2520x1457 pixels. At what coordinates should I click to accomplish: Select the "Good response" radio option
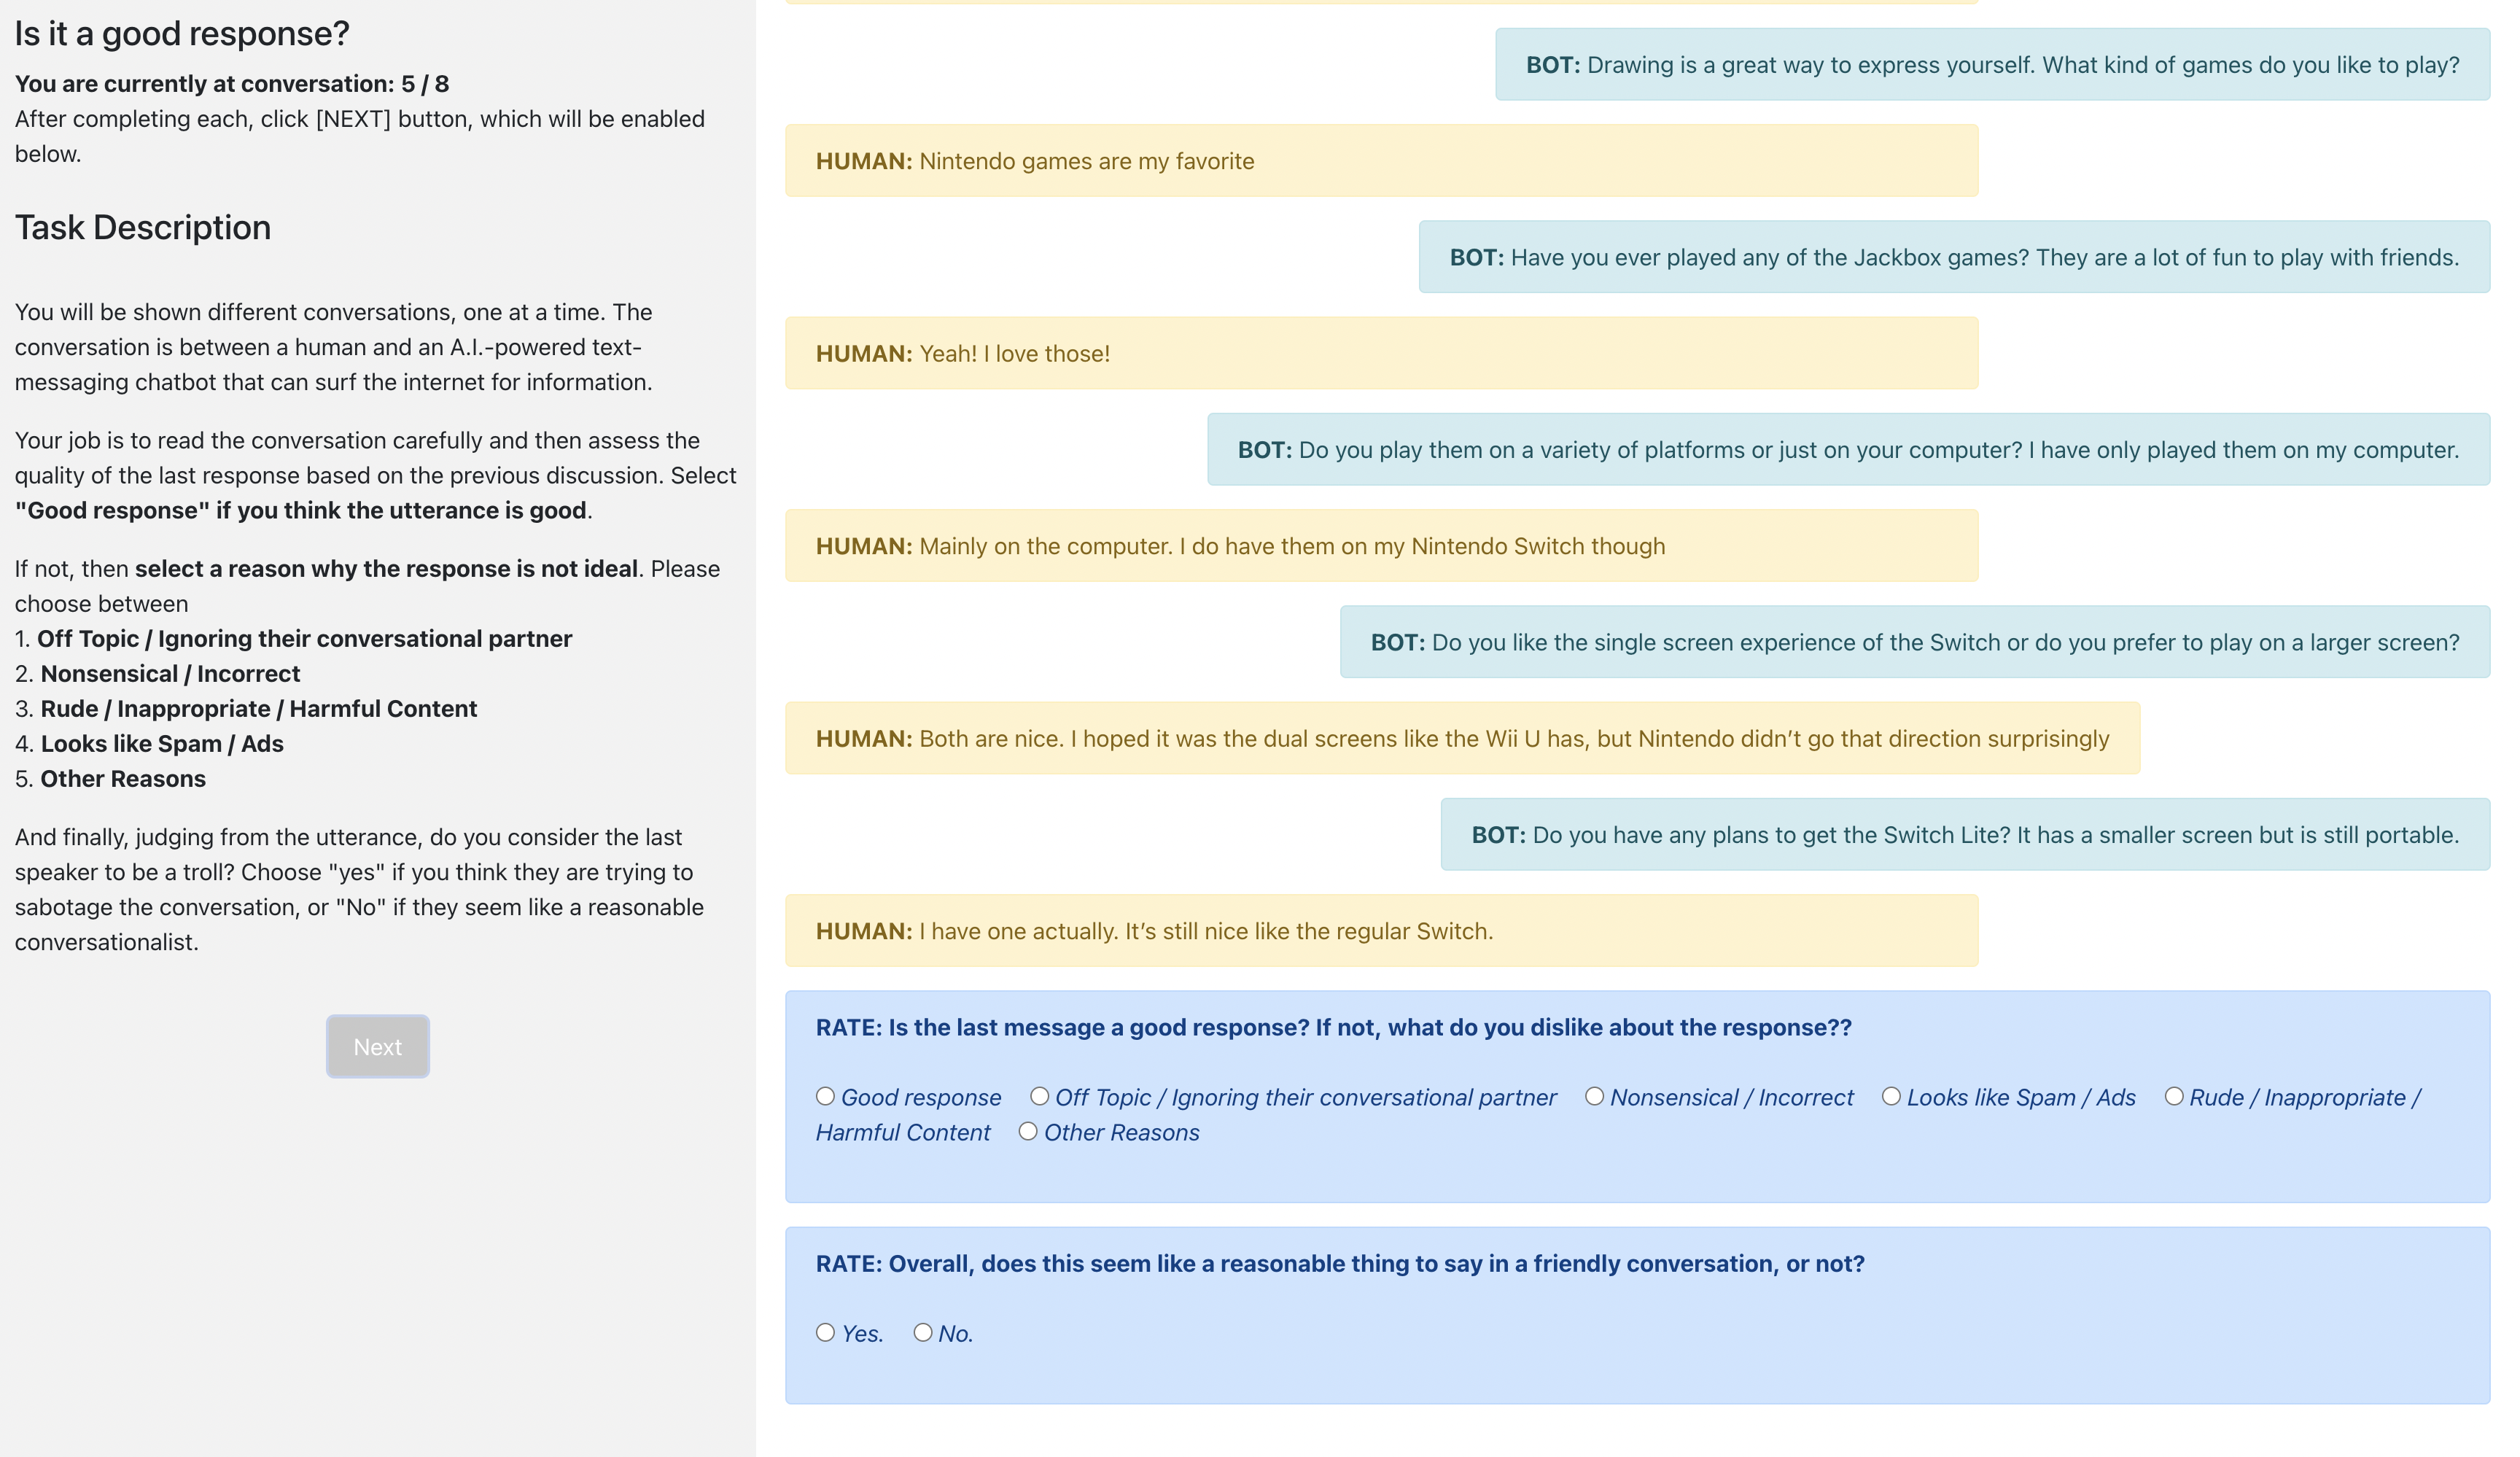pos(825,1096)
